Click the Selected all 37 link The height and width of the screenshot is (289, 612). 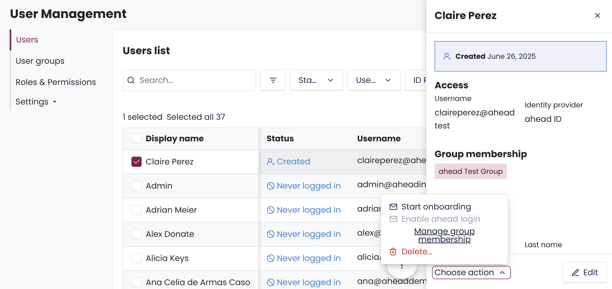(196, 117)
